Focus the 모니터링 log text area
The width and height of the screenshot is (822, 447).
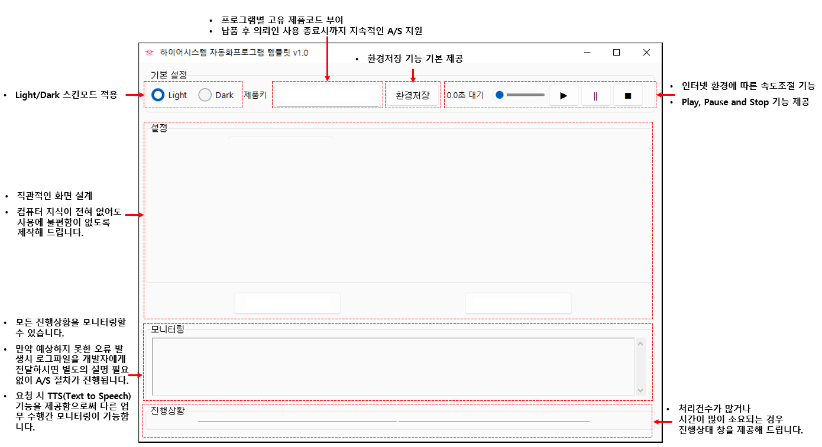coord(393,367)
